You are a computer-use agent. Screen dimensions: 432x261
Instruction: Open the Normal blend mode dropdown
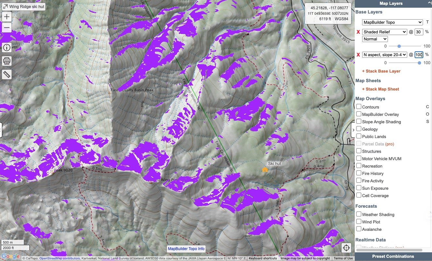pos(375,39)
